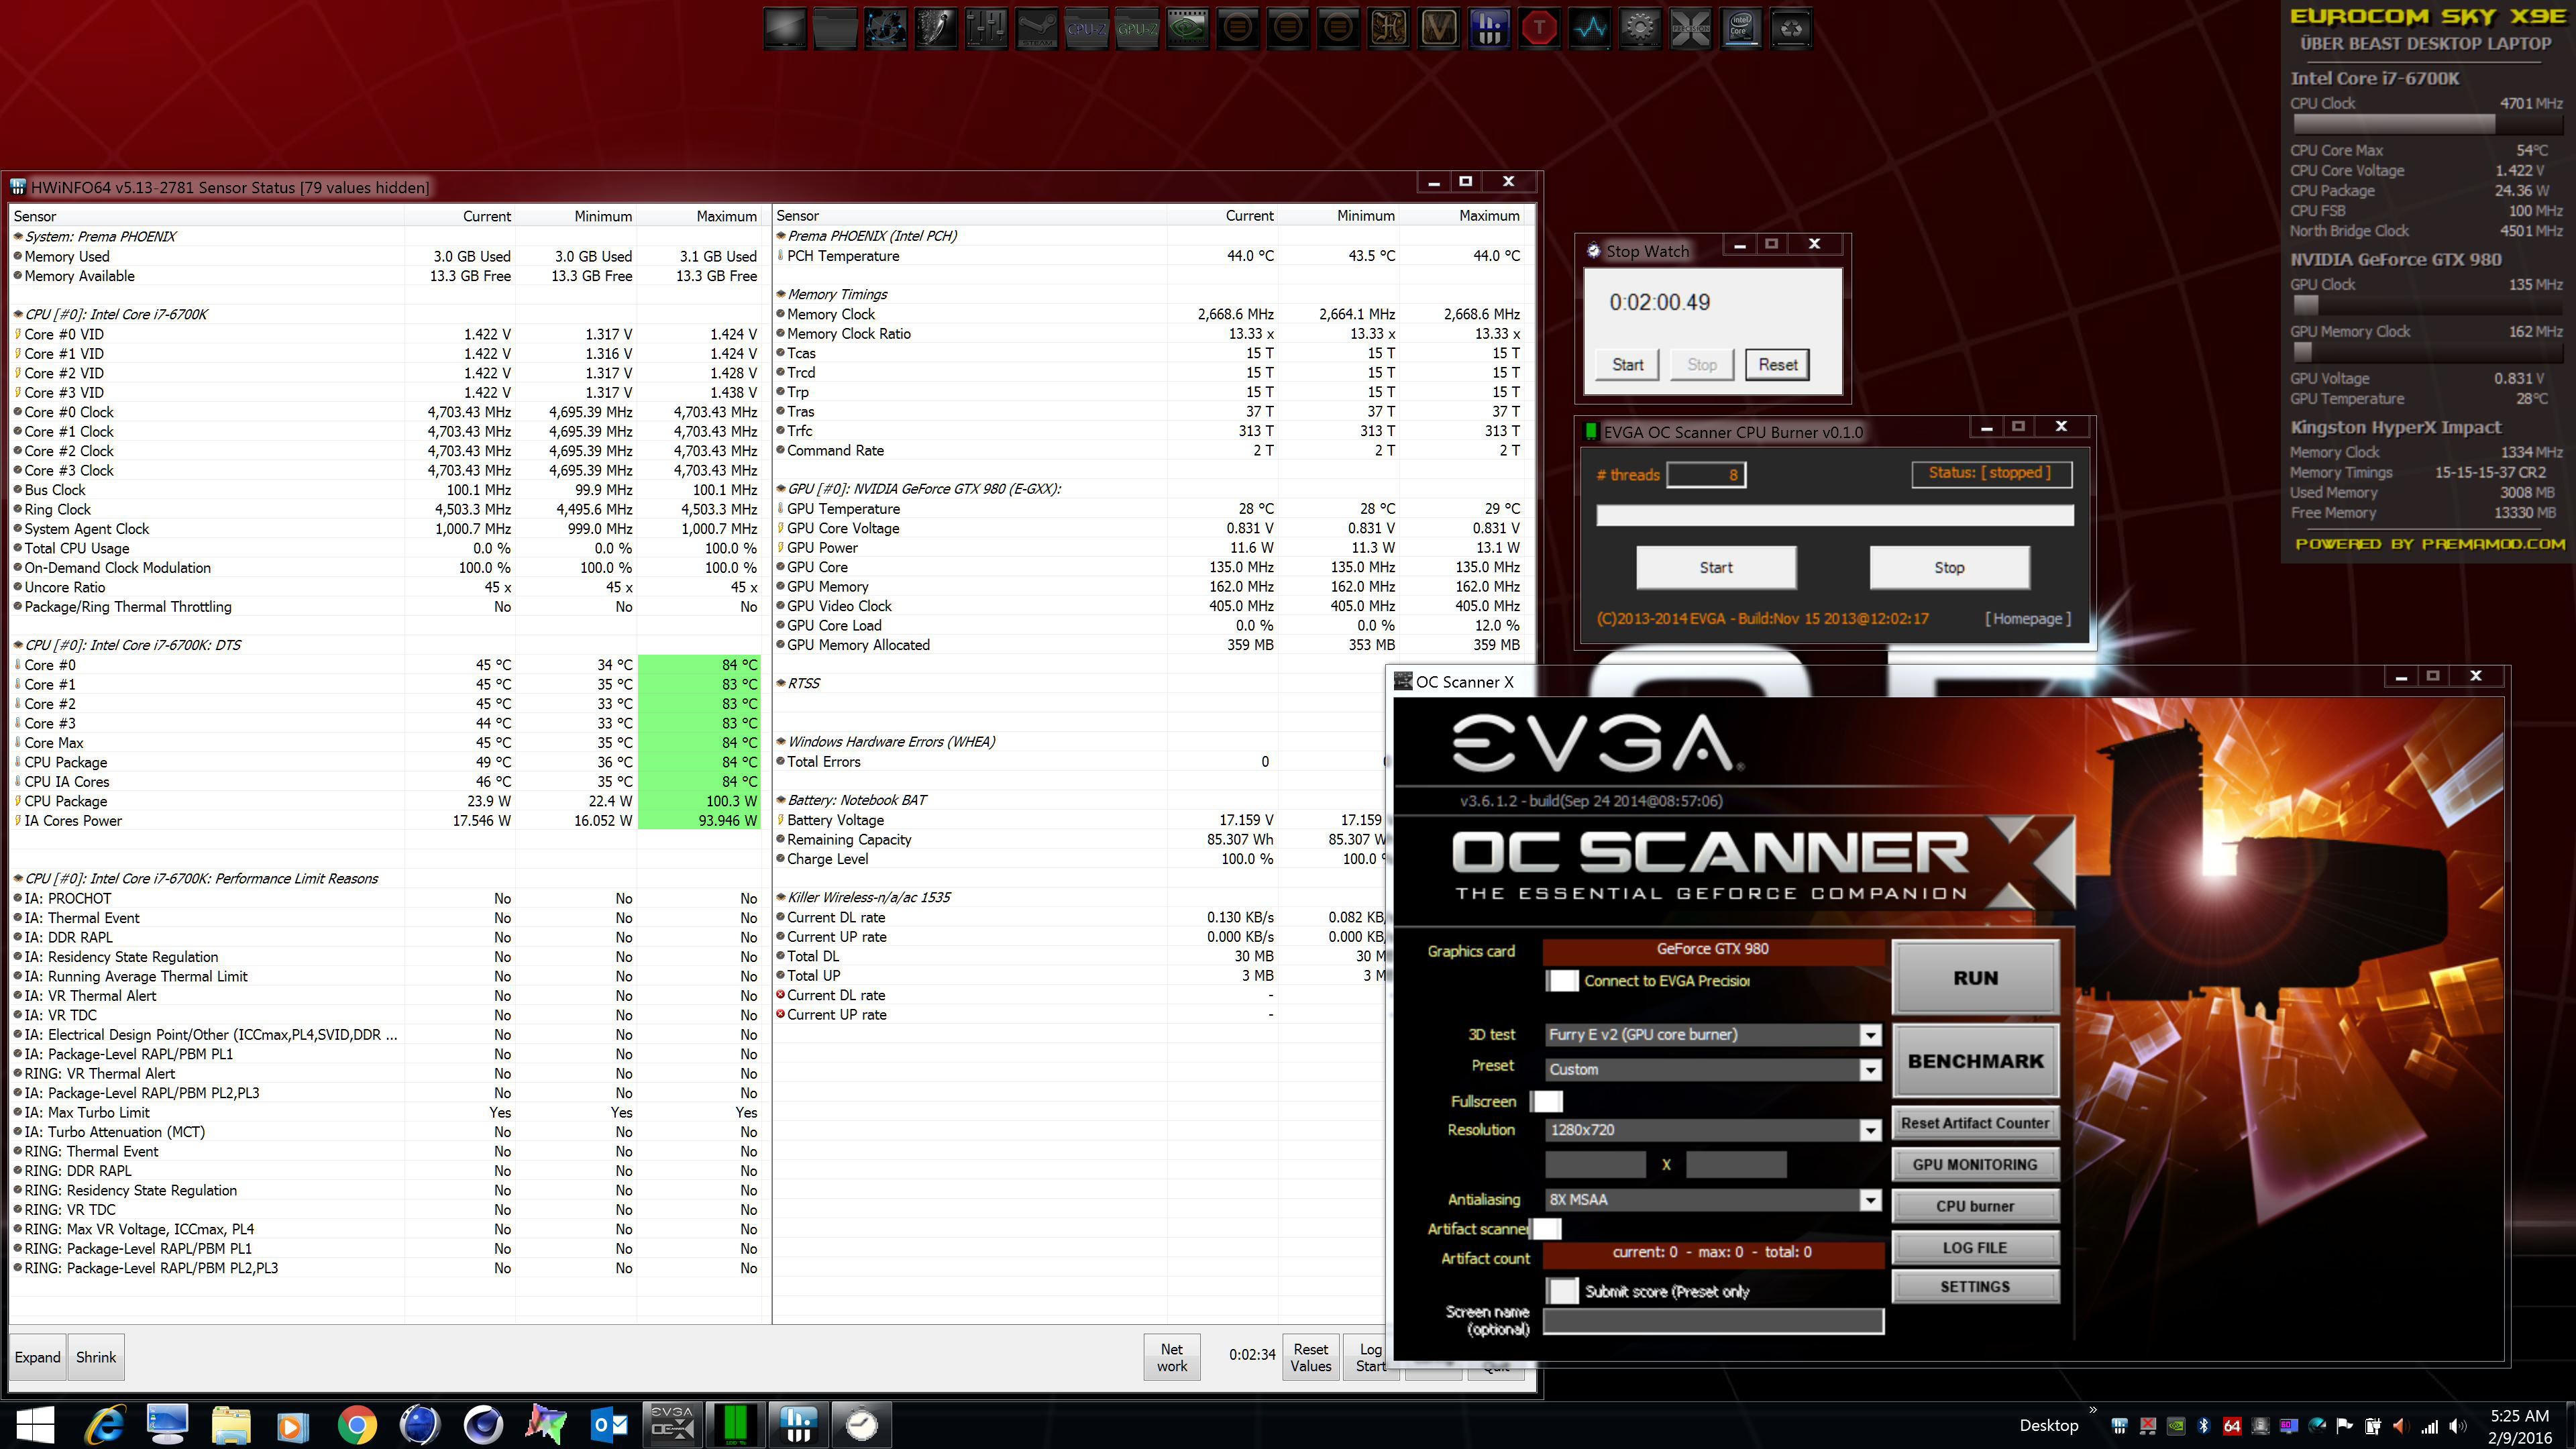Select the Core #0 Clock sensor row
The width and height of the screenshot is (2576, 1449).
coord(386,412)
